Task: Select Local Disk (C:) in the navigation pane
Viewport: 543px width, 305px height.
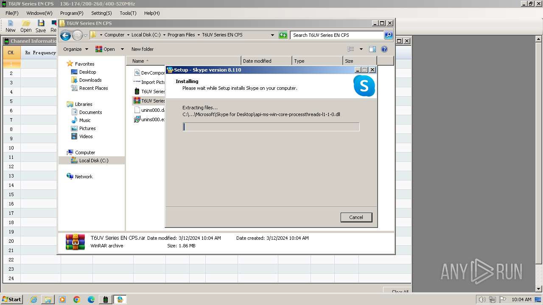Action: click(93, 161)
